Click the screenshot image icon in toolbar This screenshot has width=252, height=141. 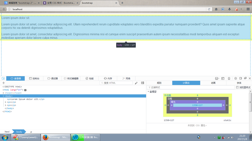[x=223, y=9]
